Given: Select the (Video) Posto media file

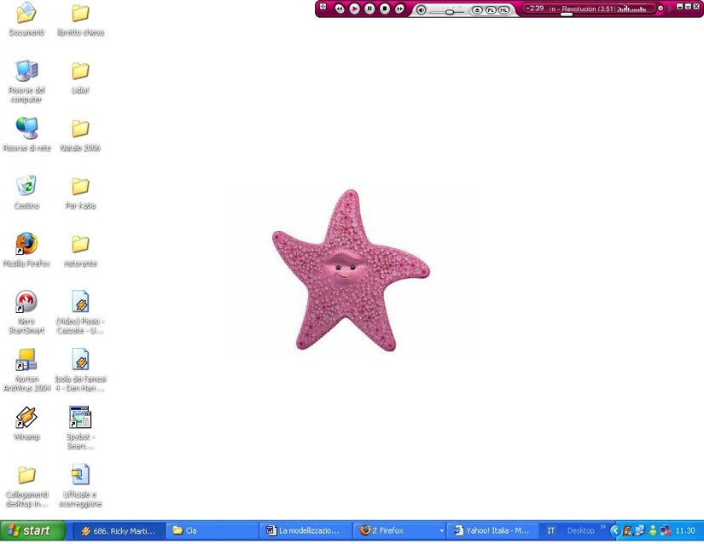Looking at the screenshot, I should pyautogui.click(x=80, y=312).
